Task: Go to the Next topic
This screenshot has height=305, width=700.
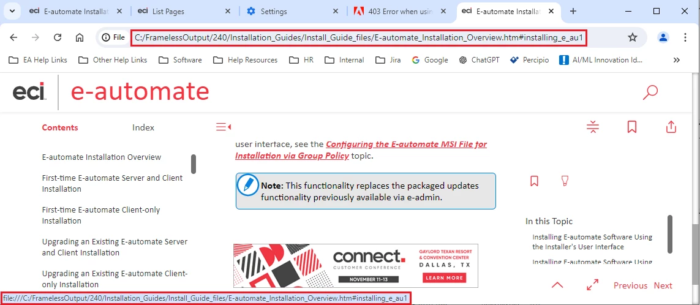Action: (663, 285)
